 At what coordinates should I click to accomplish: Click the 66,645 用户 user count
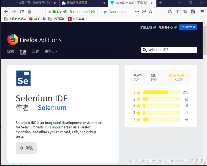pos(138,77)
